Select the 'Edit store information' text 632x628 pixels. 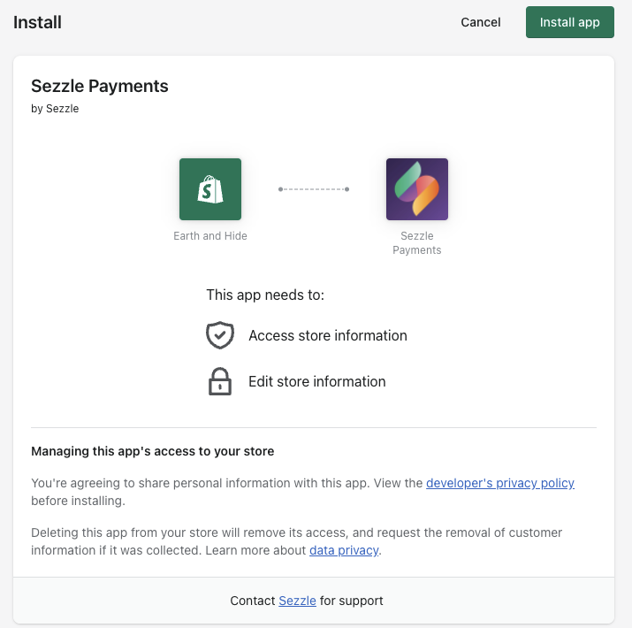coord(316,381)
